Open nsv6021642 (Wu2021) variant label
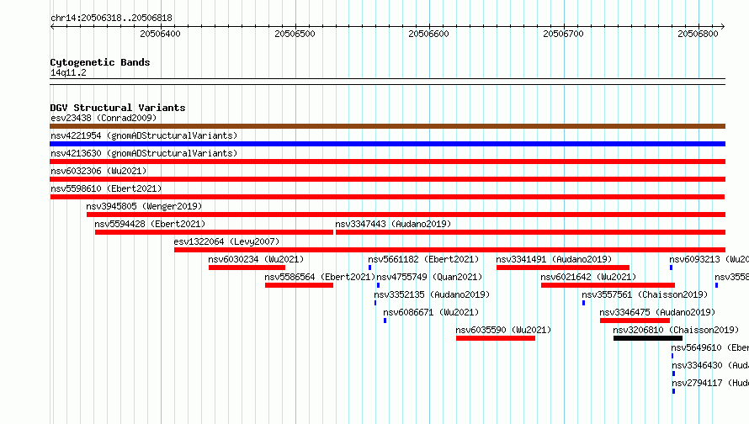749x424 pixels. [x=588, y=277]
